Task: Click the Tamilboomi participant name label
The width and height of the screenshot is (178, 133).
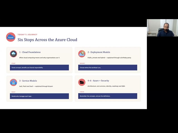Action: pos(151,35)
